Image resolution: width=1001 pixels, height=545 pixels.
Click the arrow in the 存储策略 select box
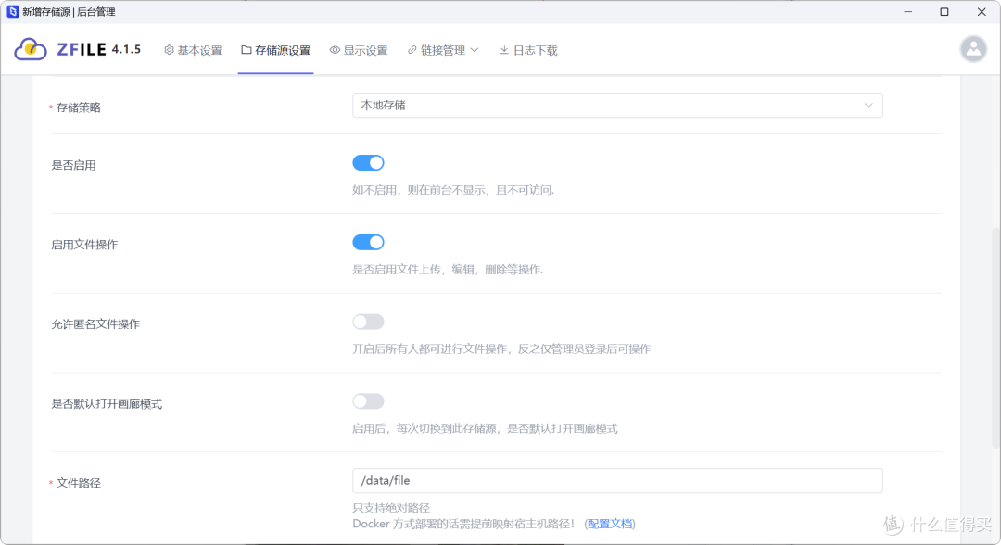coord(868,106)
